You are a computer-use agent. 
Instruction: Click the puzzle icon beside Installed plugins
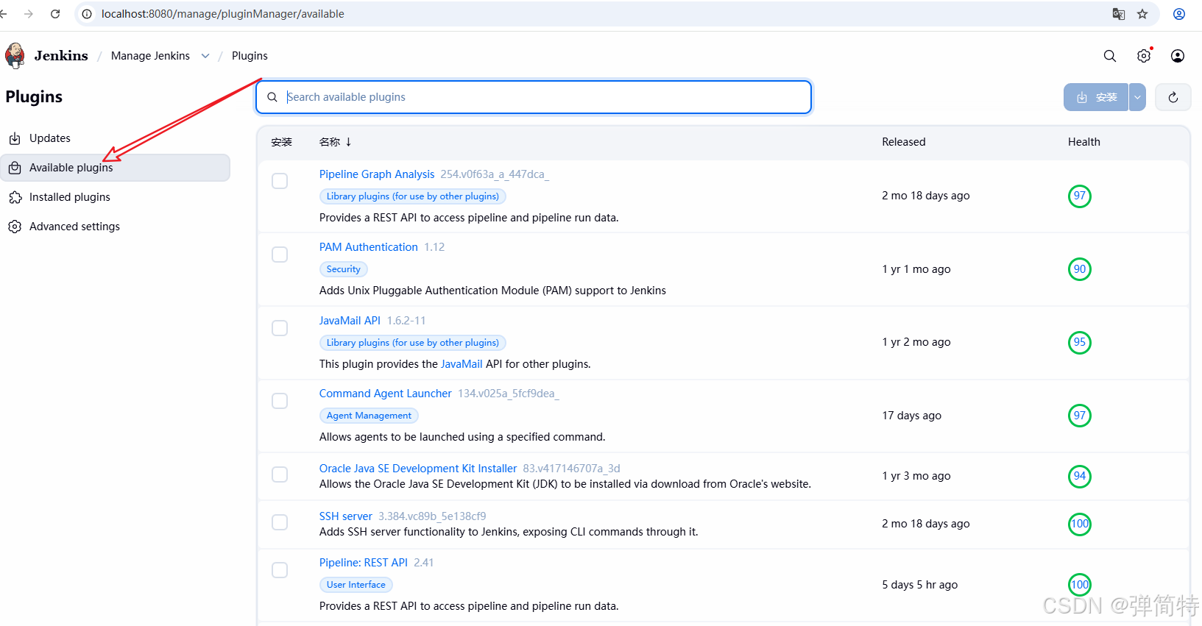[x=15, y=197]
